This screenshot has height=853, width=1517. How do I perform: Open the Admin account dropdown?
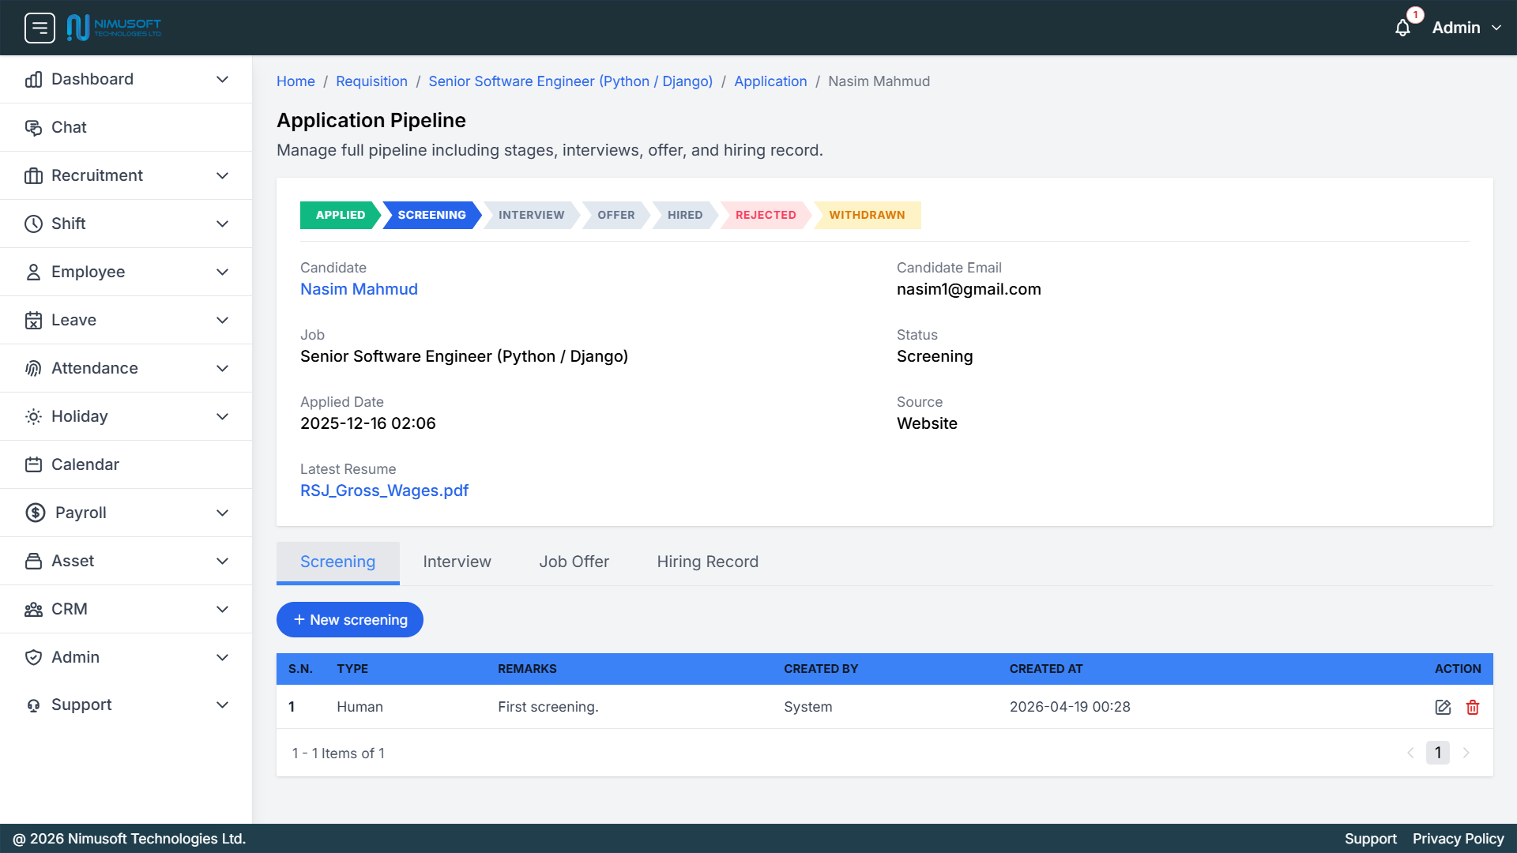coord(1465,28)
